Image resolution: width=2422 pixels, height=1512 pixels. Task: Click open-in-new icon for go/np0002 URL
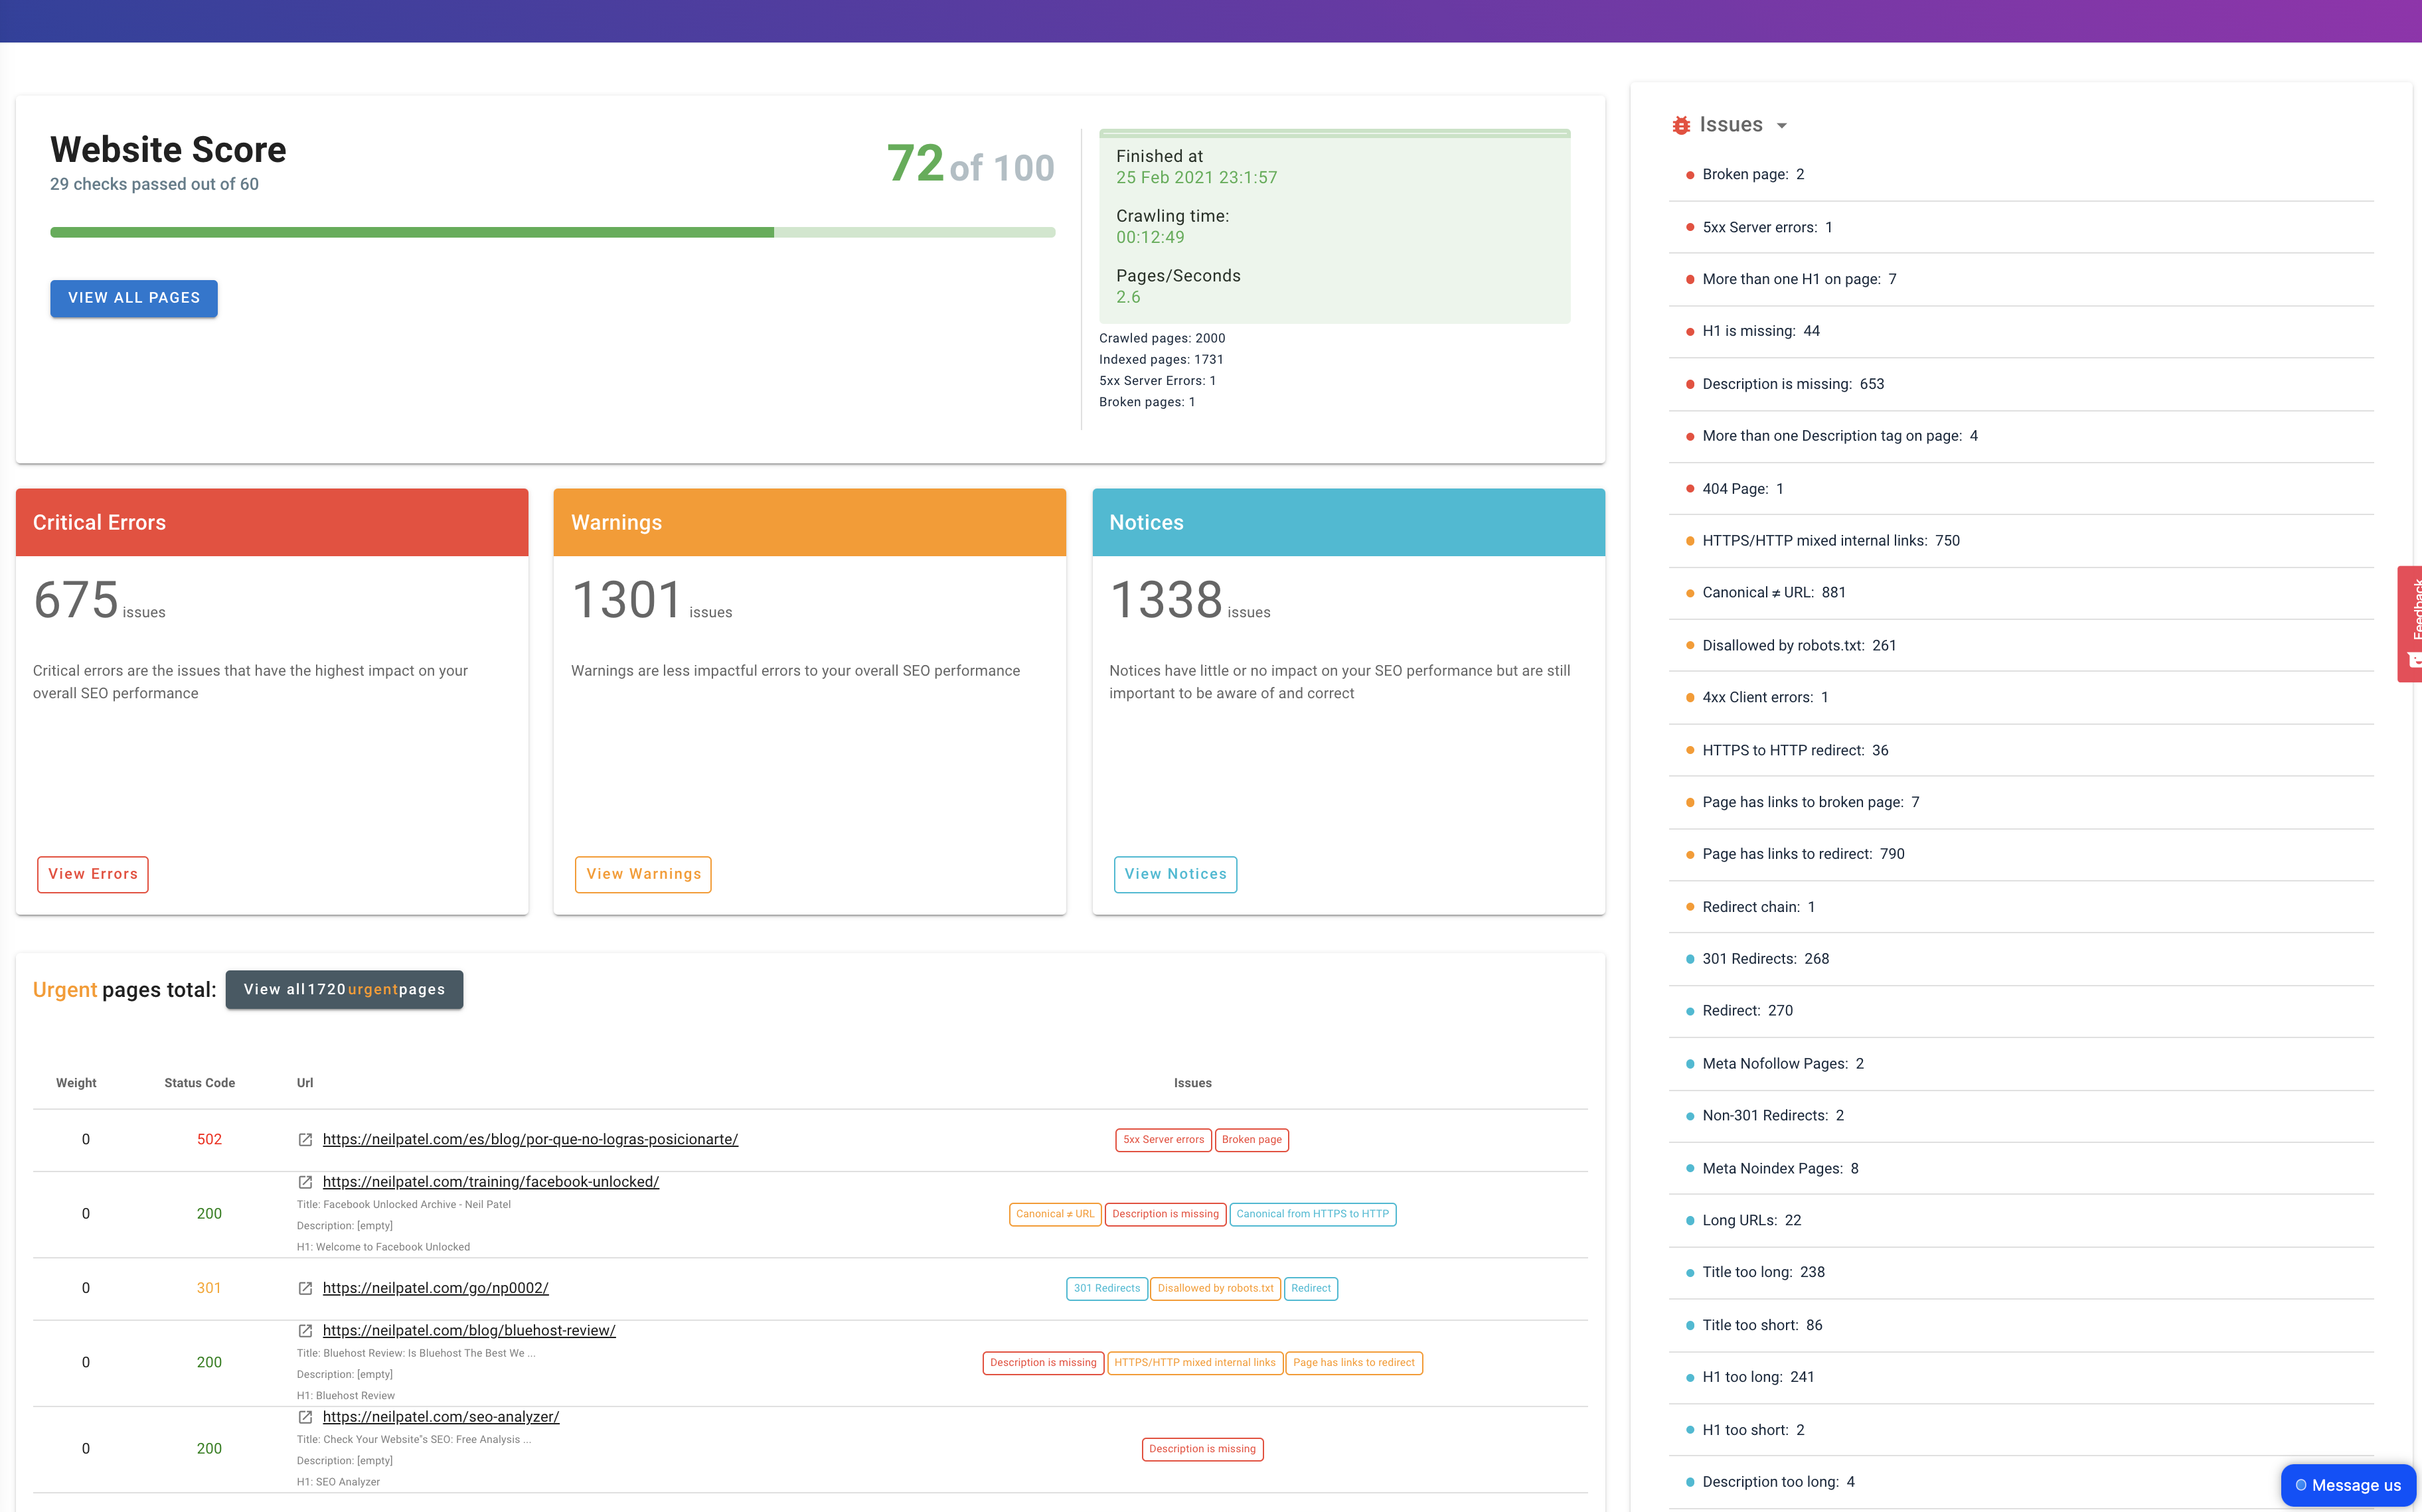[305, 1289]
